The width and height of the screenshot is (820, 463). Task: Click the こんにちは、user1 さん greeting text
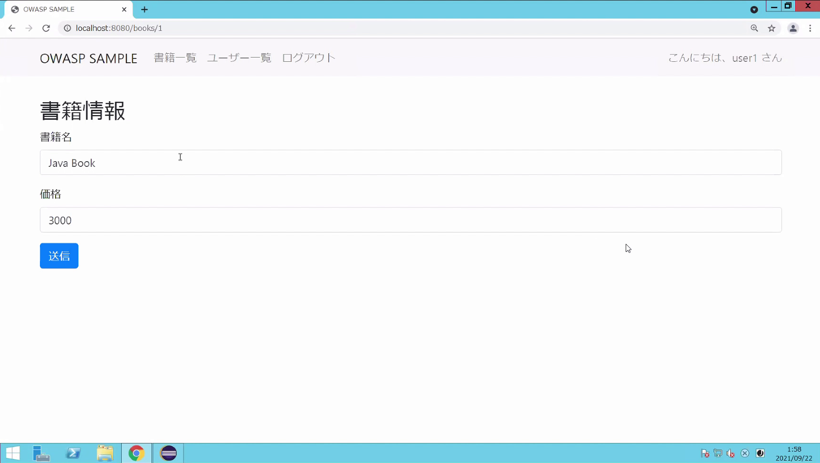tap(725, 58)
